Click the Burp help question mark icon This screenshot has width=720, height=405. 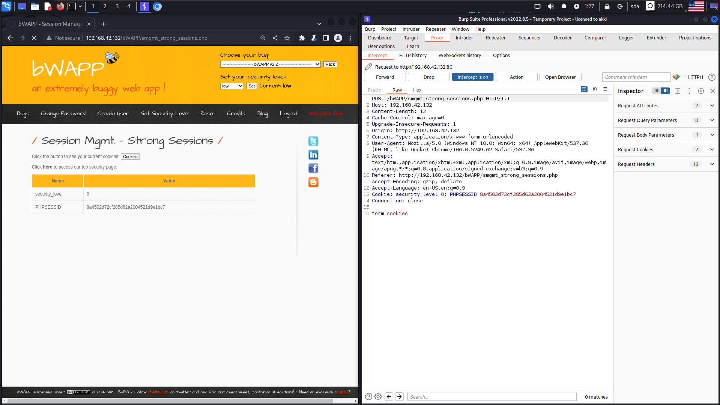712,77
